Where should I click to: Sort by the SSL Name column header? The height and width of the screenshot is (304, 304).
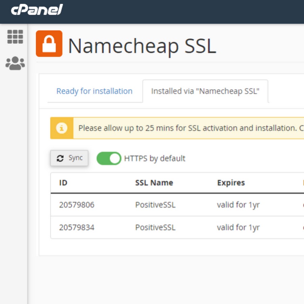click(x=154, y=183)
